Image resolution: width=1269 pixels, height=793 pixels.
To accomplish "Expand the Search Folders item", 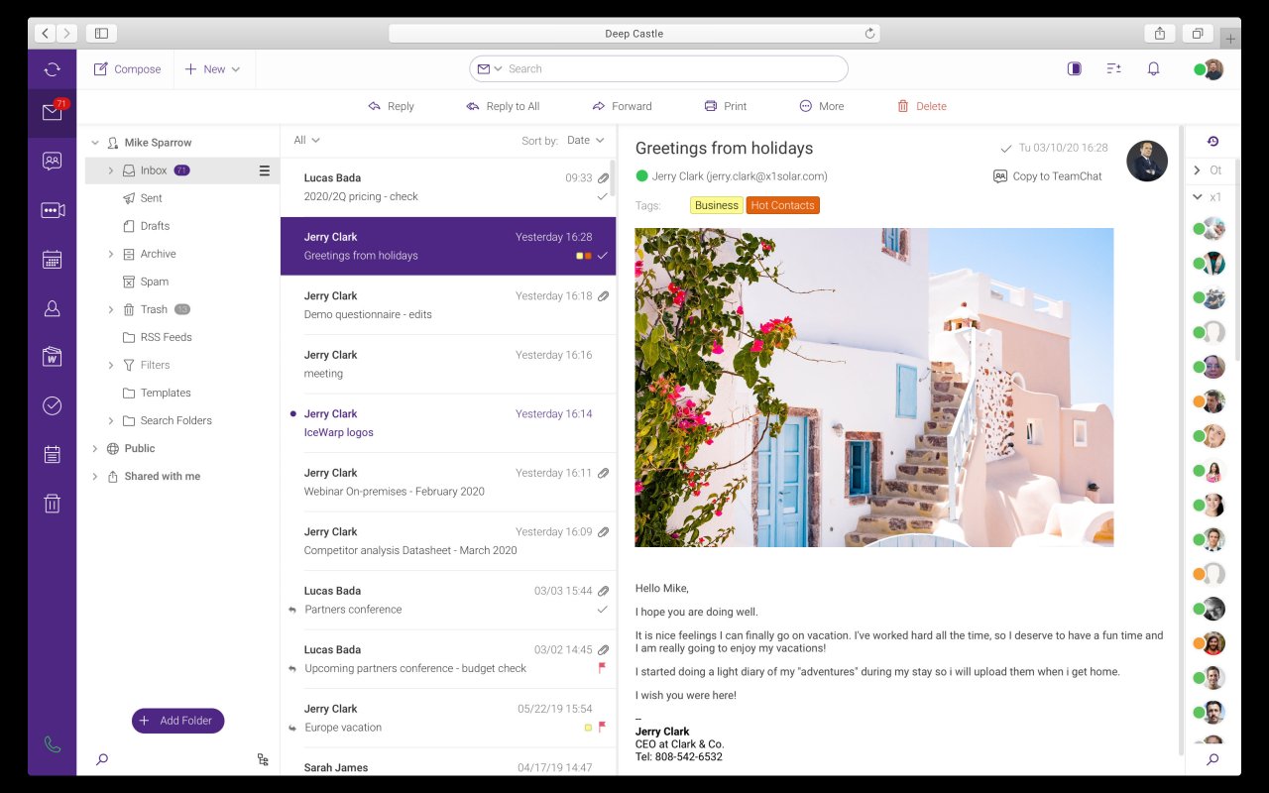I will pyautogui.click(x=110, y=420).
